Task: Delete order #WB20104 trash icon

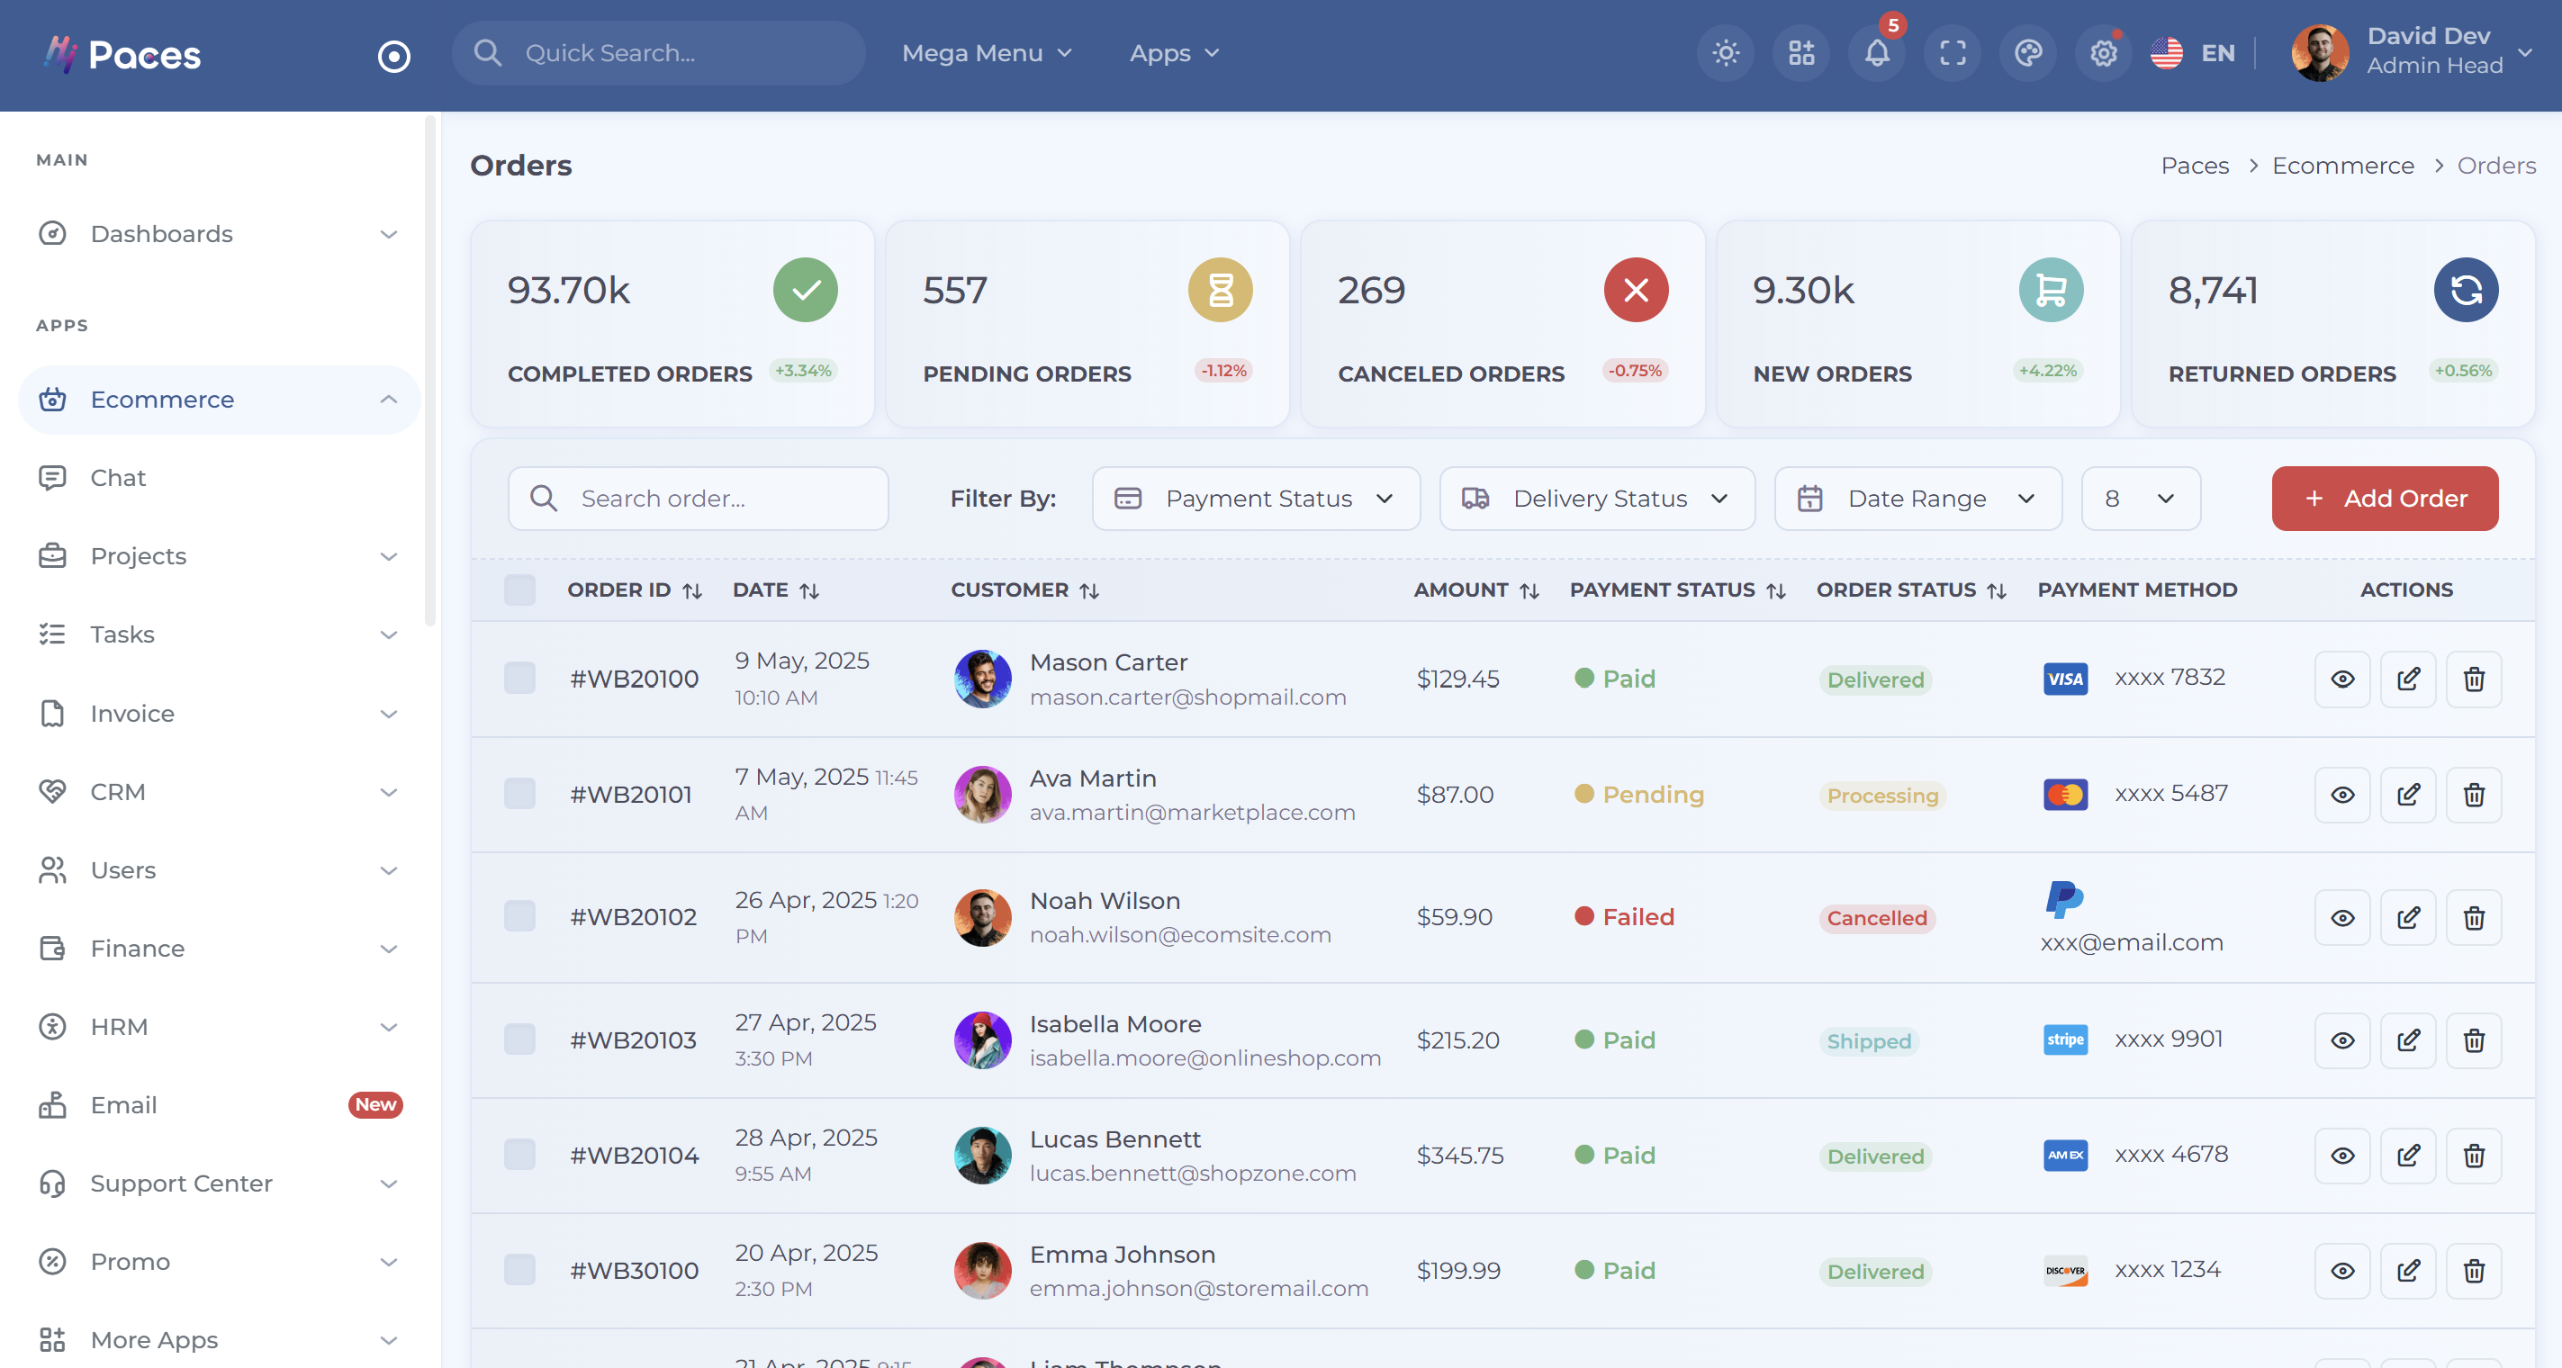Action: (x=2474, y=1156)
